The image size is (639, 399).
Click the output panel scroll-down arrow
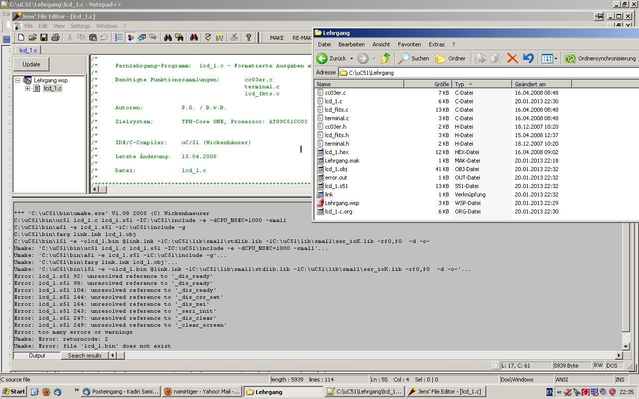coord(626,346)
